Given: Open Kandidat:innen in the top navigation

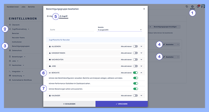Looking at the screenshot, I should tap(13, 7).
